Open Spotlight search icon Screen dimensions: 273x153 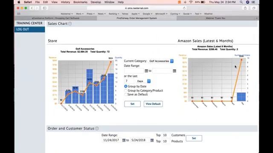click(x=241, y=2)
